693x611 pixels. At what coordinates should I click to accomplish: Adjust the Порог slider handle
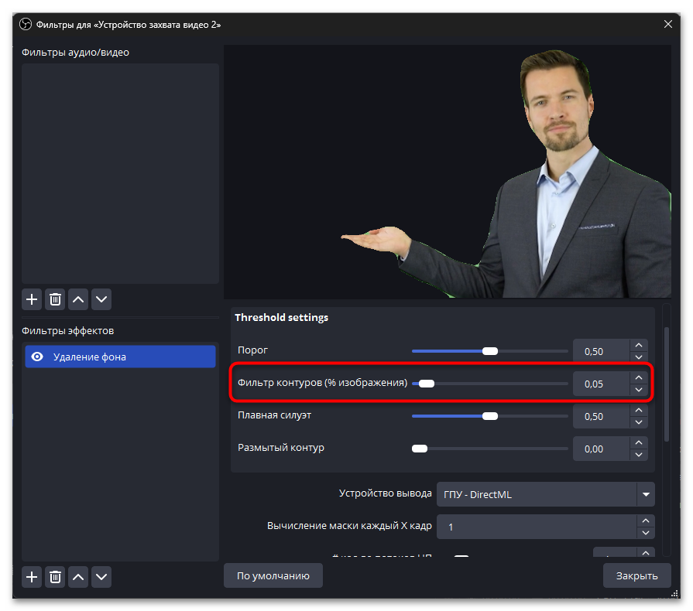point(489,351)
